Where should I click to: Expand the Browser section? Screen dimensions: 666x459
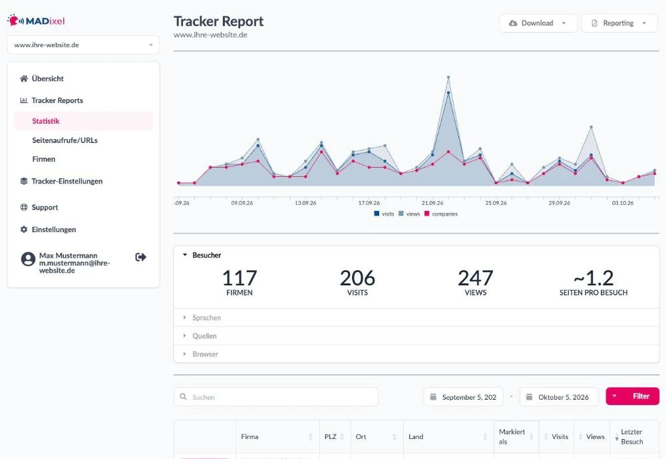click(416, 354)
